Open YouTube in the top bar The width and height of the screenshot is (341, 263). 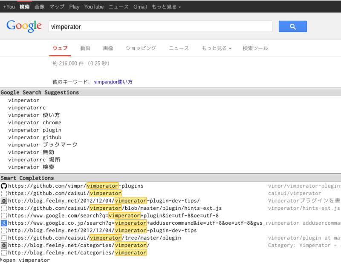pyautogui.click(x=94, y=7)
